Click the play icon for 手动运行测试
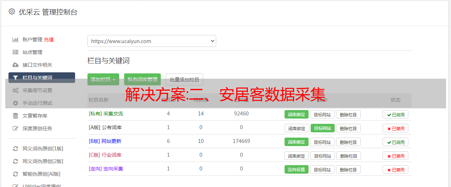 click(x=15, y=103)
